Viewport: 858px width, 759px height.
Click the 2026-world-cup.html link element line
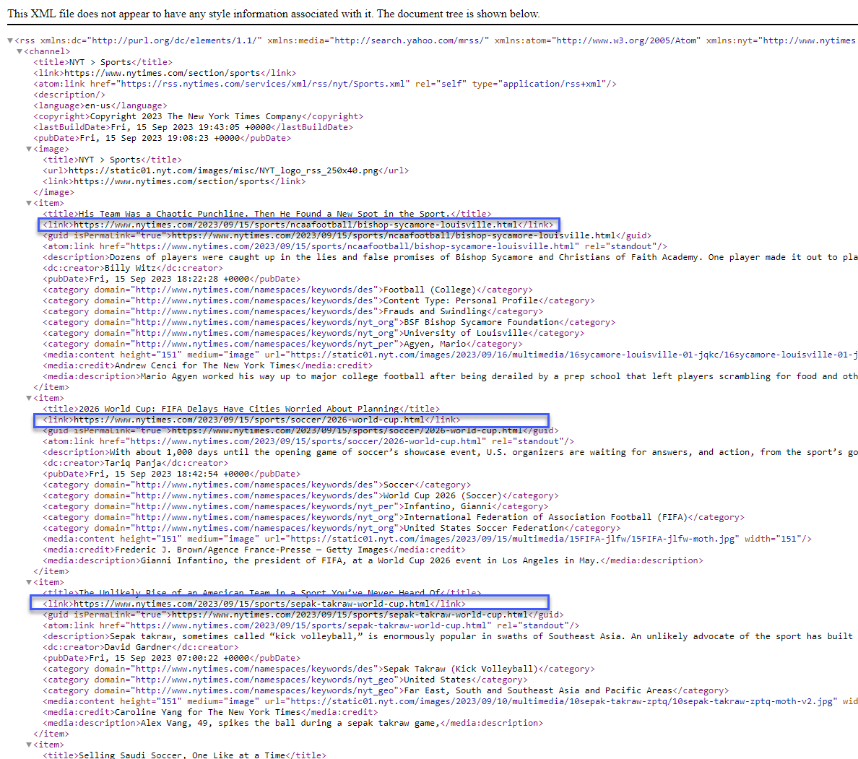(252, 420)
